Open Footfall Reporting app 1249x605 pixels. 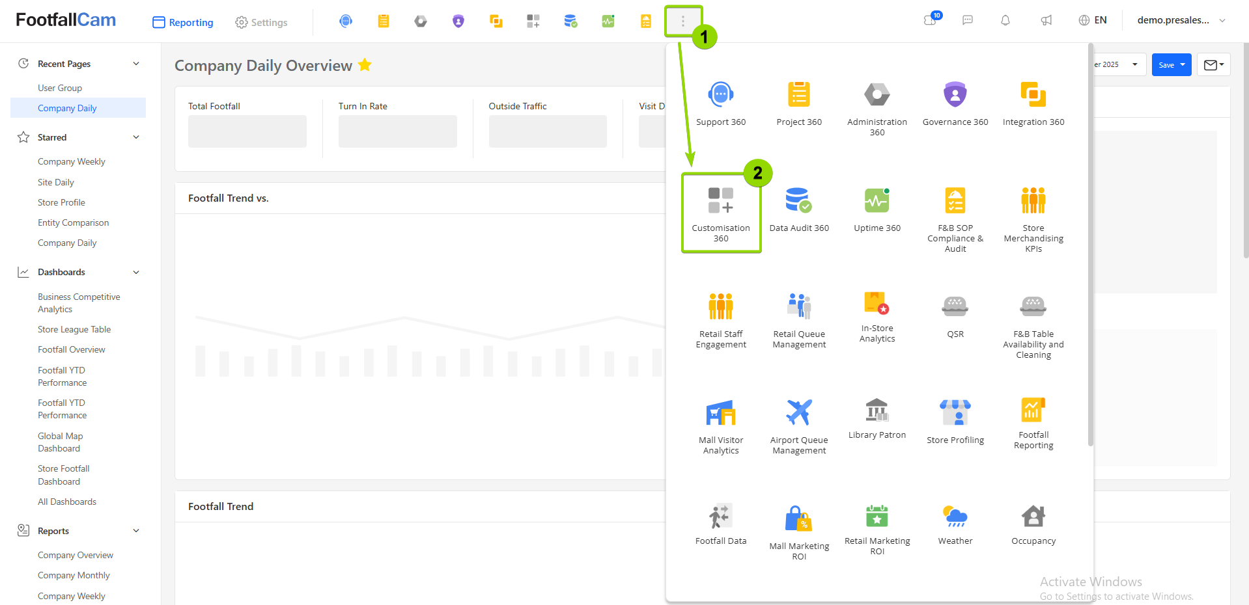[1033, 423]
